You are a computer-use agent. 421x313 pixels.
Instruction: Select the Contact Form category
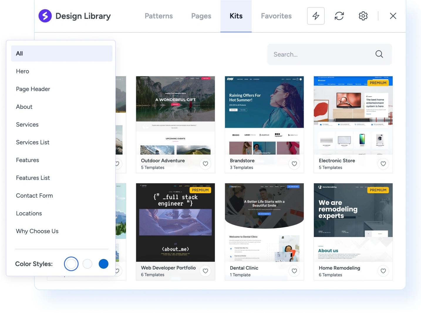click(34, 196)
